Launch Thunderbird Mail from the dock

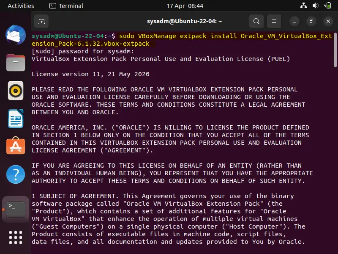point(16,35)
